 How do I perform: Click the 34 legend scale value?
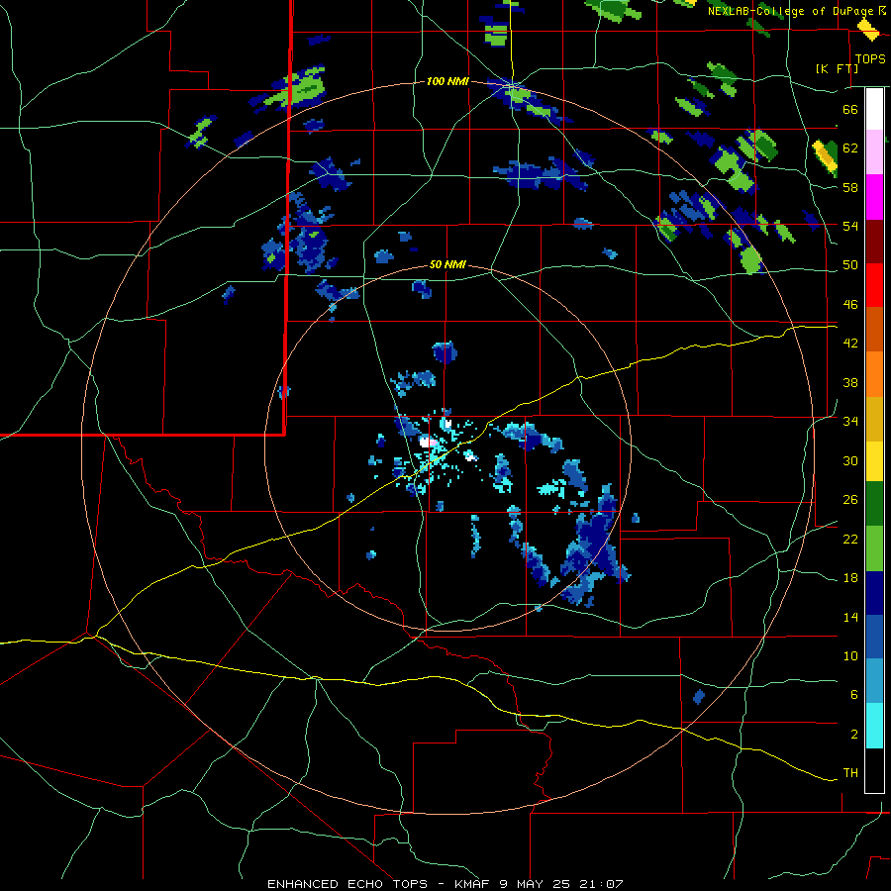[850, 422]
